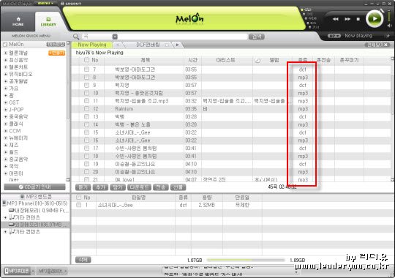
Task: Check the box for track number 9
Action: [86, 85]
